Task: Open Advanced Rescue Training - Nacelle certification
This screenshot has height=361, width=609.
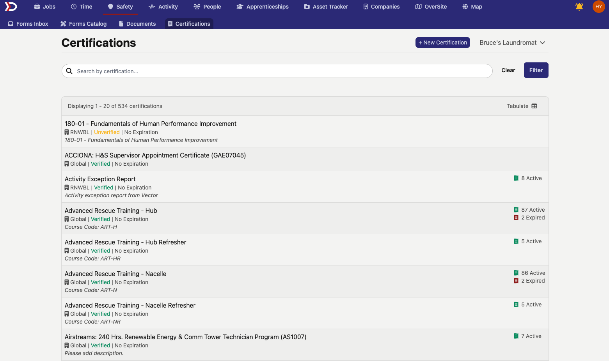Action: (115, 274)
